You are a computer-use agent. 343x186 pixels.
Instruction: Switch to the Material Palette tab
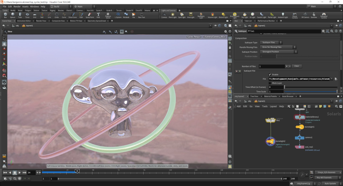point(270,96)
